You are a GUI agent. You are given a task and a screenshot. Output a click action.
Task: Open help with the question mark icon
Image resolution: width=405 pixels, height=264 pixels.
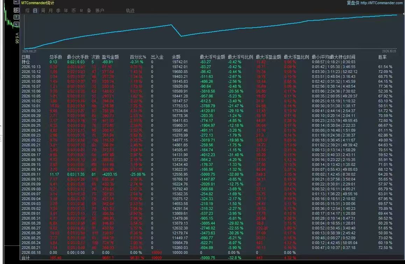pyautogui.click(x=16, y=17)
